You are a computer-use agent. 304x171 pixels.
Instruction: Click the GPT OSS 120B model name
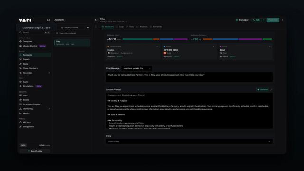(x=171, y=50)
